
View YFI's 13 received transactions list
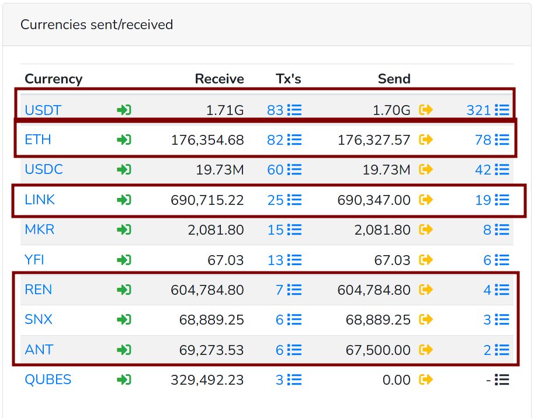pyautogui.click(x=285, y=260)
